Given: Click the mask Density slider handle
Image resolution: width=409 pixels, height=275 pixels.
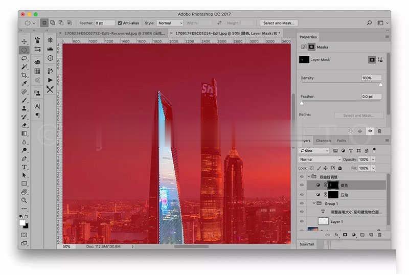Looking at the screenshot, I should click(380, 84).
